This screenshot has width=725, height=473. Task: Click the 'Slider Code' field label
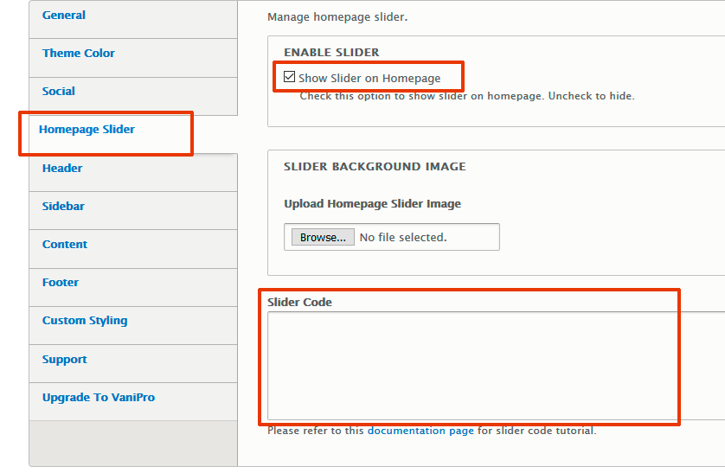299,303
